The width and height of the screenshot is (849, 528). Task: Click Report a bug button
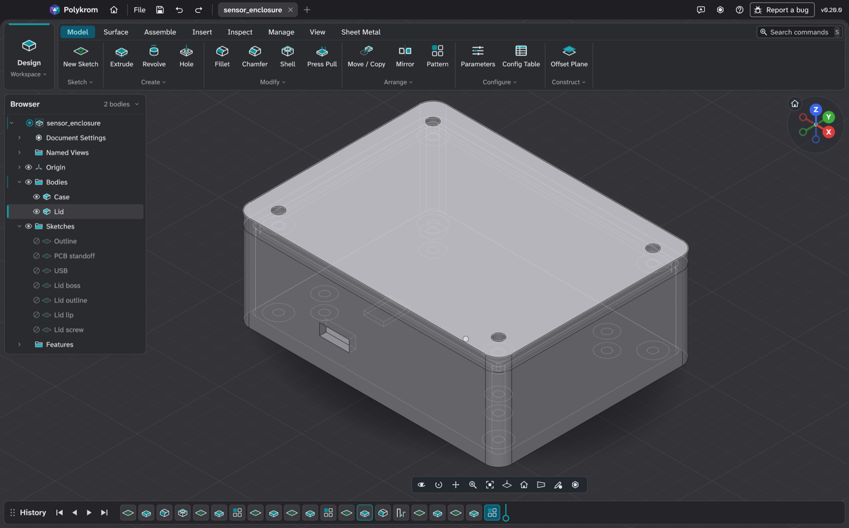click(x=782, y=10)
